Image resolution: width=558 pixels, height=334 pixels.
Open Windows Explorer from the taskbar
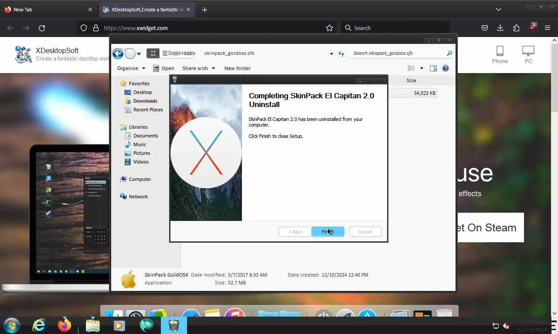point(93,325)
